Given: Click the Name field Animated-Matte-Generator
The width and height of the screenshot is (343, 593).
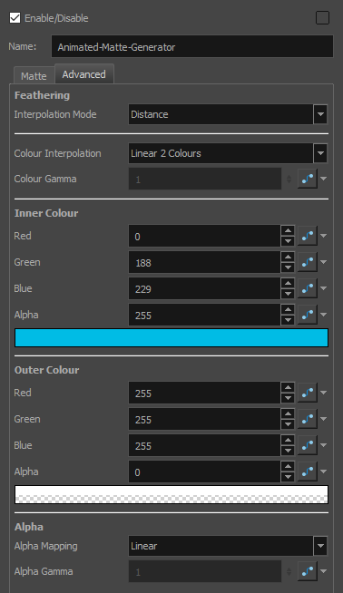Looking at the screenshot, I should (x=192, y=47).
